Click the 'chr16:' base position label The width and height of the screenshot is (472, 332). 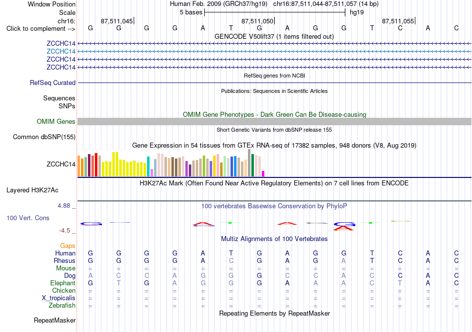pyautogui.click(x=66, y=21)
